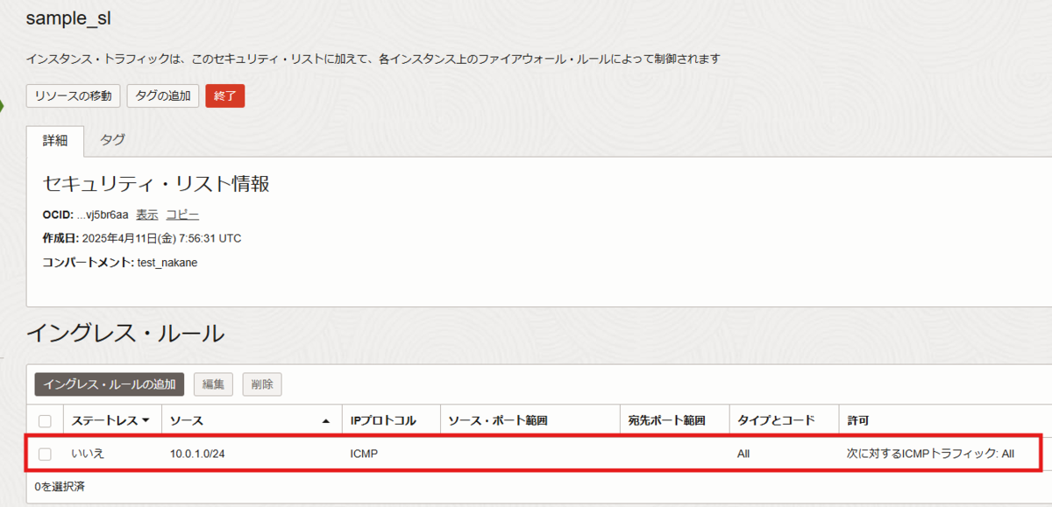Click the test_nakane compartment value
1052x507 pixels.
167,263
